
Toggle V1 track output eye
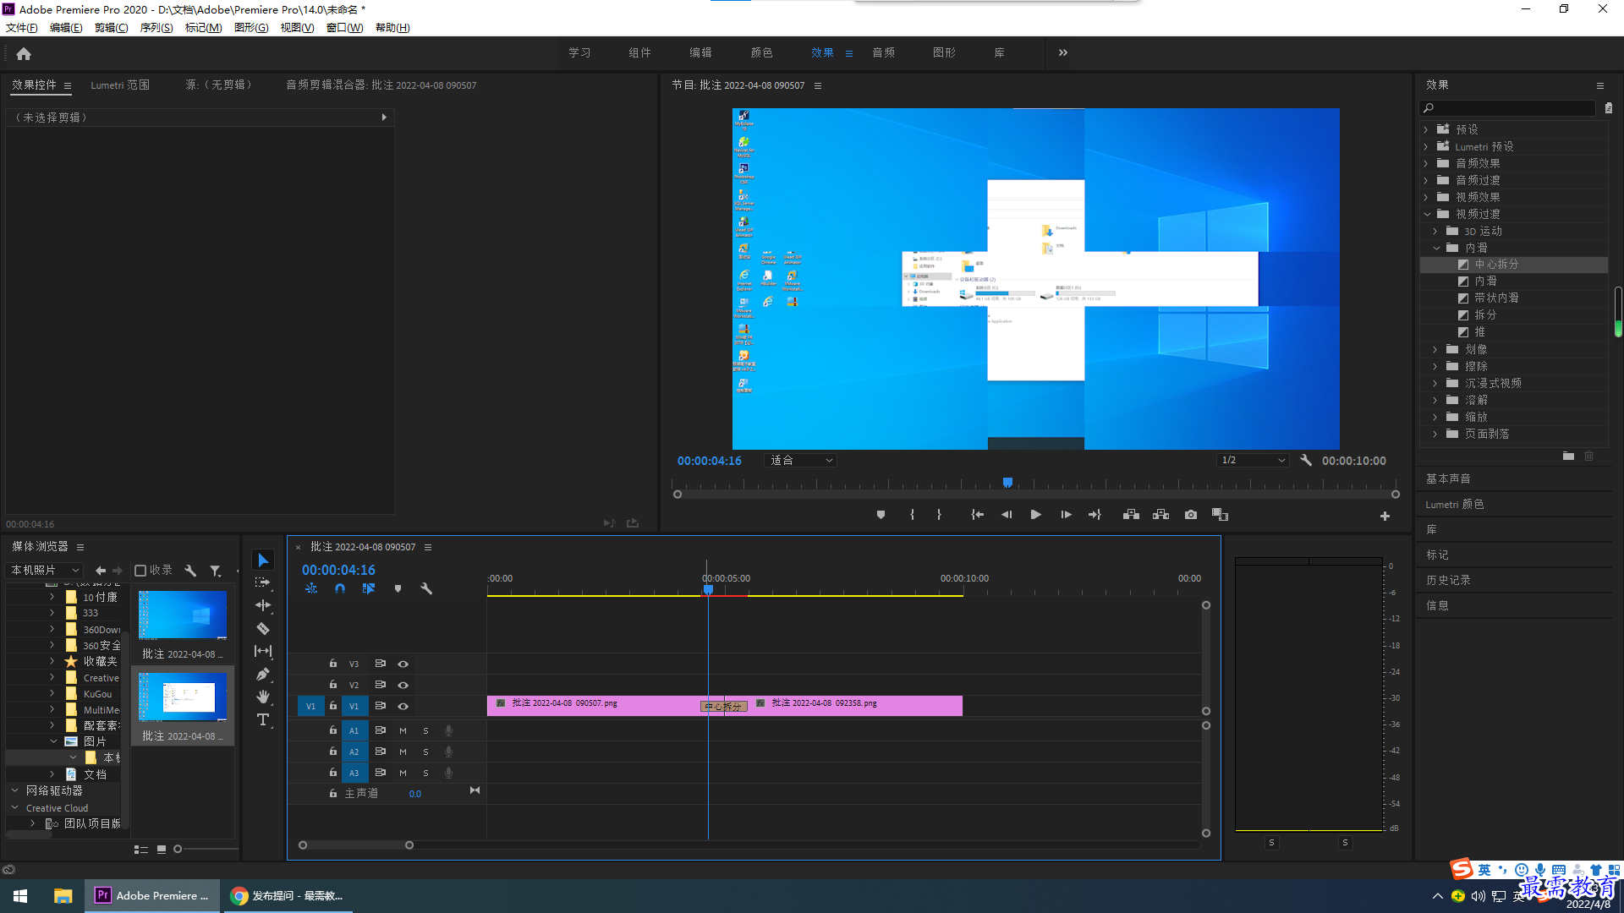[x=403, y=707]
